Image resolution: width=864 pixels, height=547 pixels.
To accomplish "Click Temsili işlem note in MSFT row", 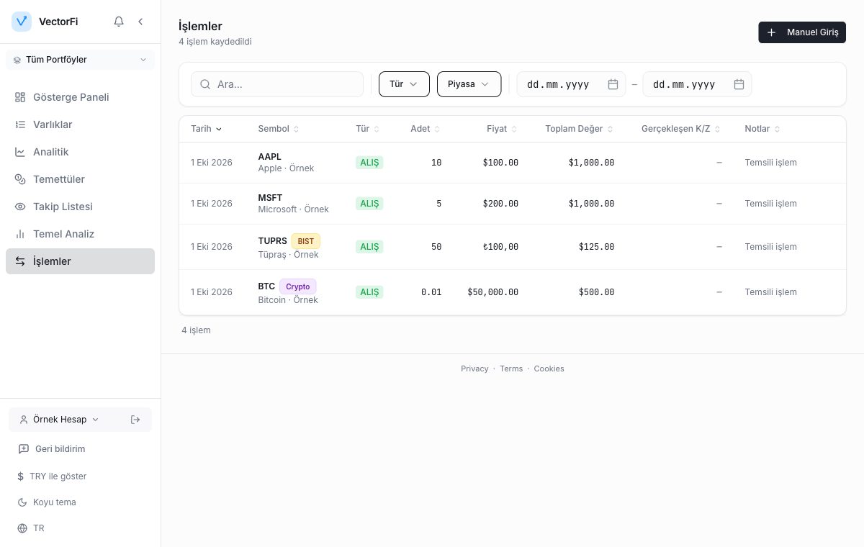I will [x=770, y=204].
